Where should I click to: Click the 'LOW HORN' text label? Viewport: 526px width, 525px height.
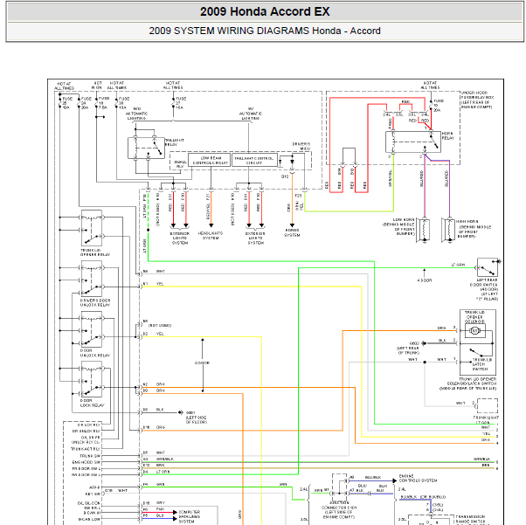click(x=404, y=219)
